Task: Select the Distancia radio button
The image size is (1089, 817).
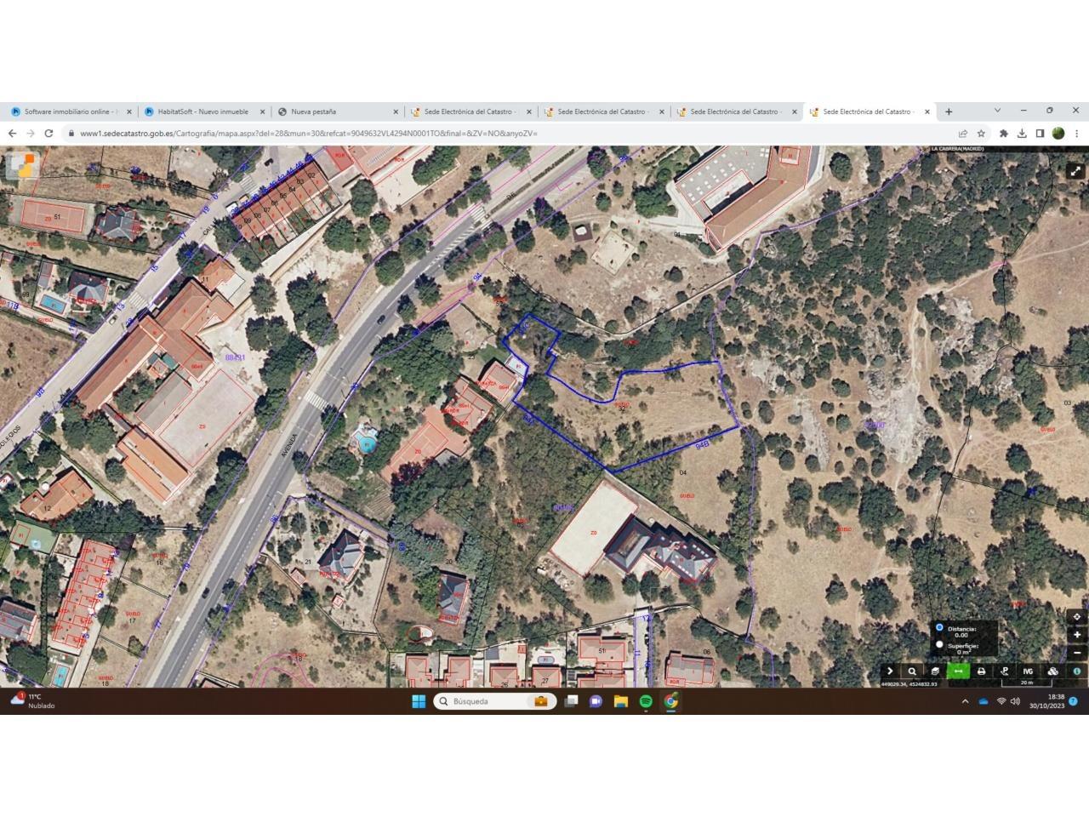Action: pos(939,627)
